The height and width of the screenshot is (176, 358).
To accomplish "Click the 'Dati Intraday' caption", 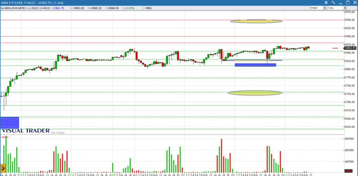I will click(x=58, y=132).
